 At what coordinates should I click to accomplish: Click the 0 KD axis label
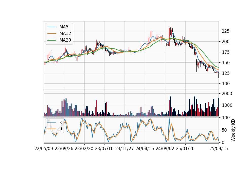coord(223,142)
